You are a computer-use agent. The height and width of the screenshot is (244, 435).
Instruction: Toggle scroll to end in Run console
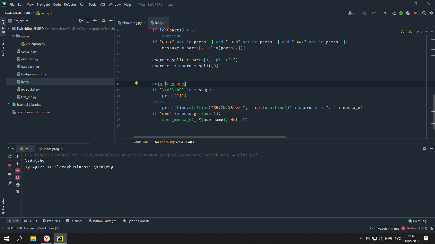(18, 178)
